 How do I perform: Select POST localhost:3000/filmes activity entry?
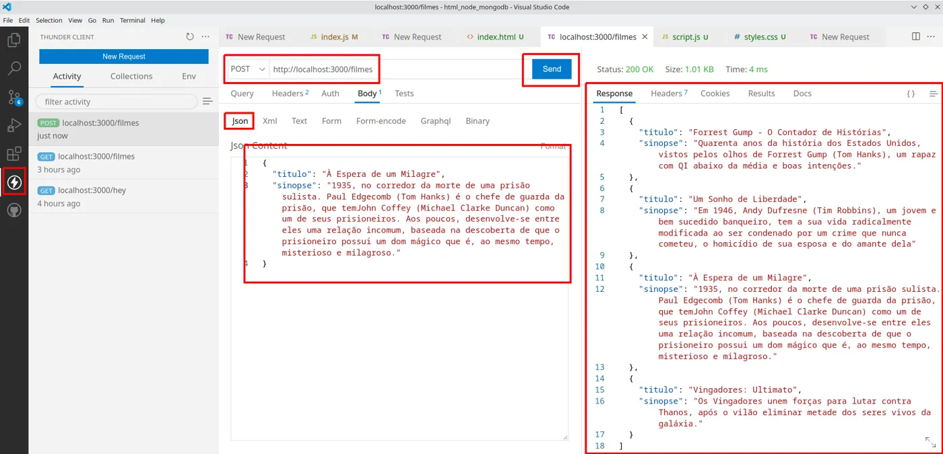pyautogui.click(x=124, y=129)
